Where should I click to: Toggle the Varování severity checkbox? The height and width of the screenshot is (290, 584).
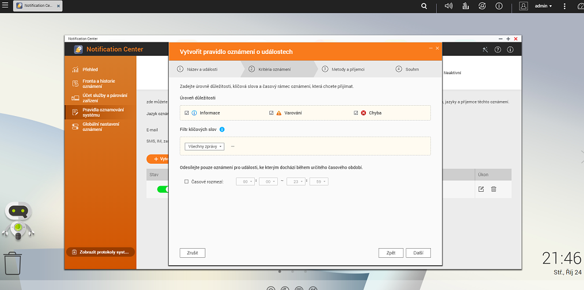point(272,113)
